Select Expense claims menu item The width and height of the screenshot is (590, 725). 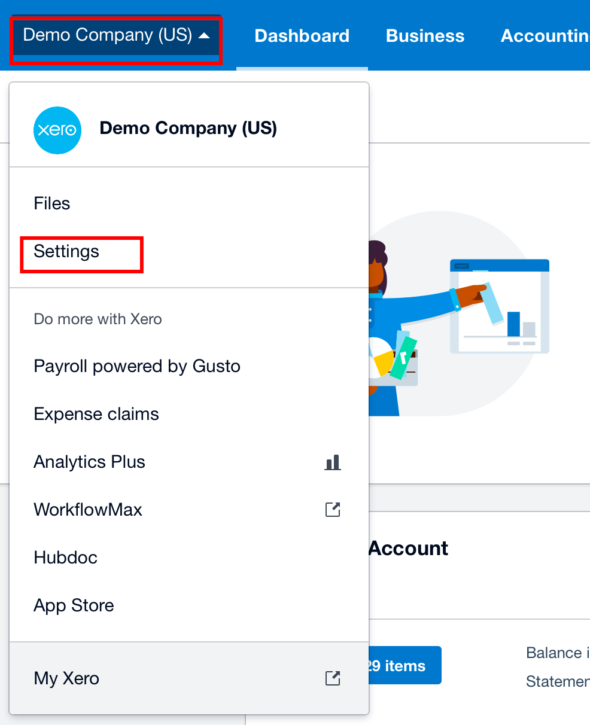96,414
